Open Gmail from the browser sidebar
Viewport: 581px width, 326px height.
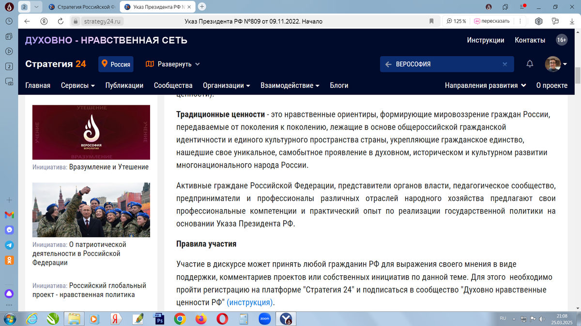tap(9, 215)
